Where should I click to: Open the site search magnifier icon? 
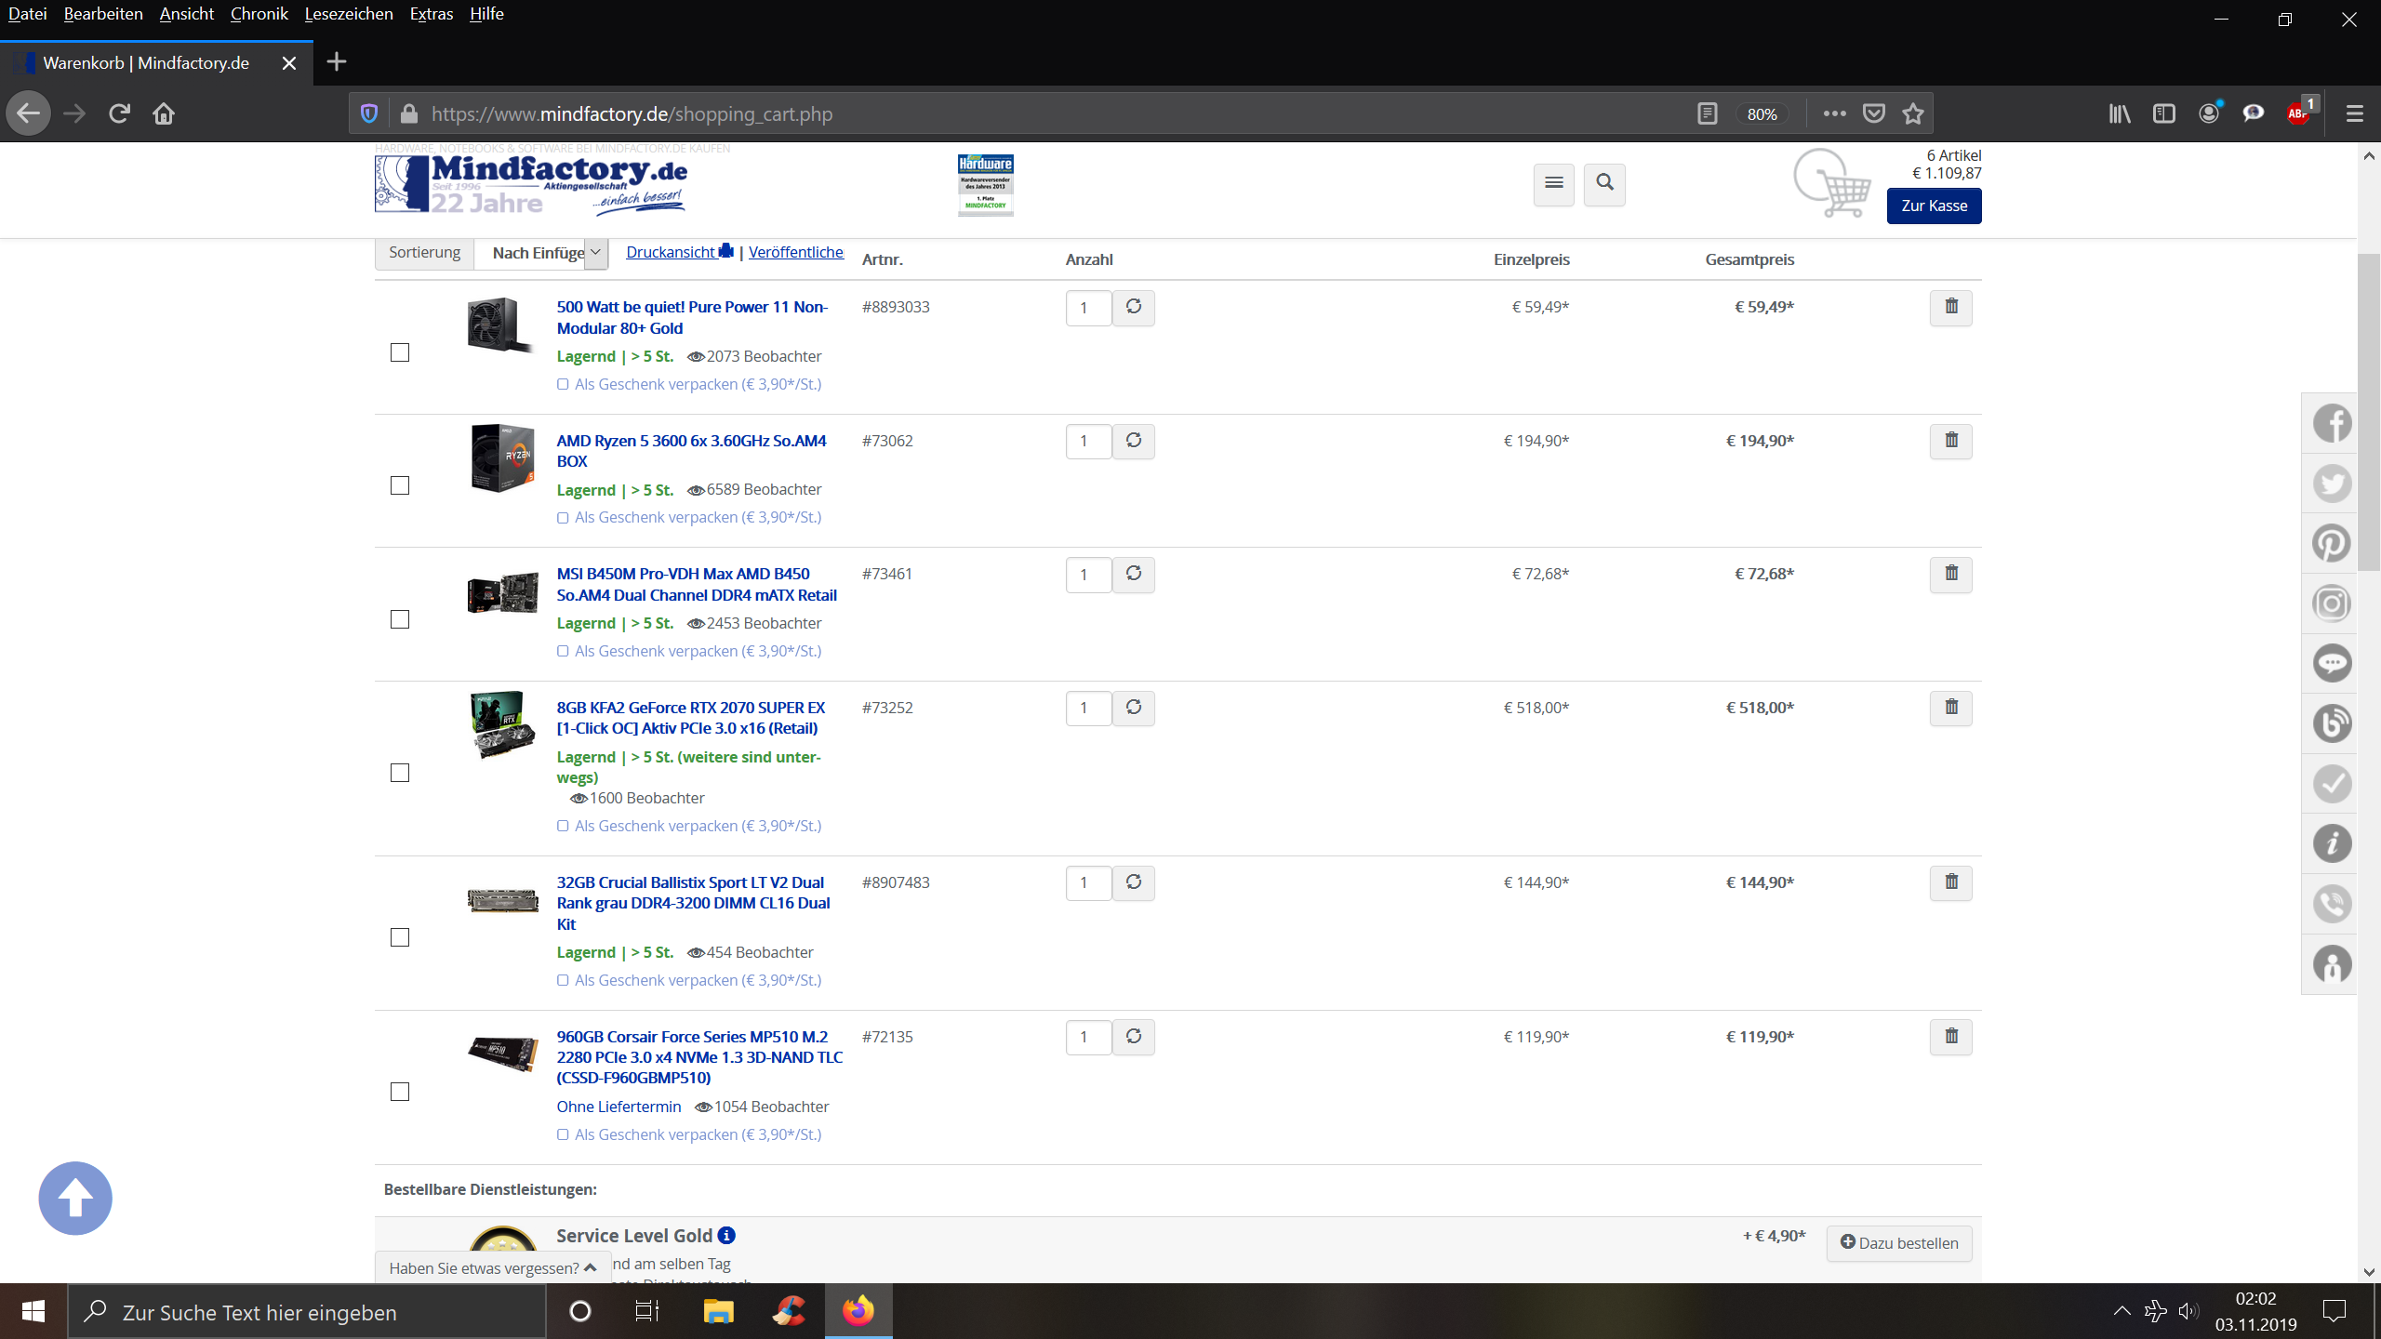(x=1604, y=183)
